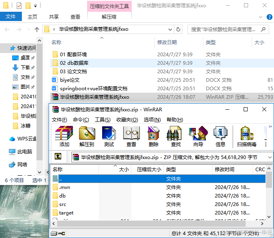Click the Explorer search magnifier icon
The image size is (274, 238).
pyautogui.click(x=263, y=29)
